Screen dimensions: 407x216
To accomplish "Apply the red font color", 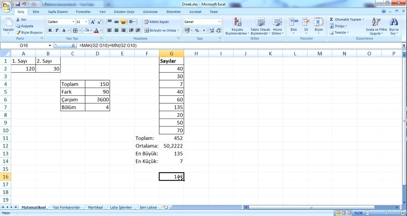I will click(x=96, y=30).
